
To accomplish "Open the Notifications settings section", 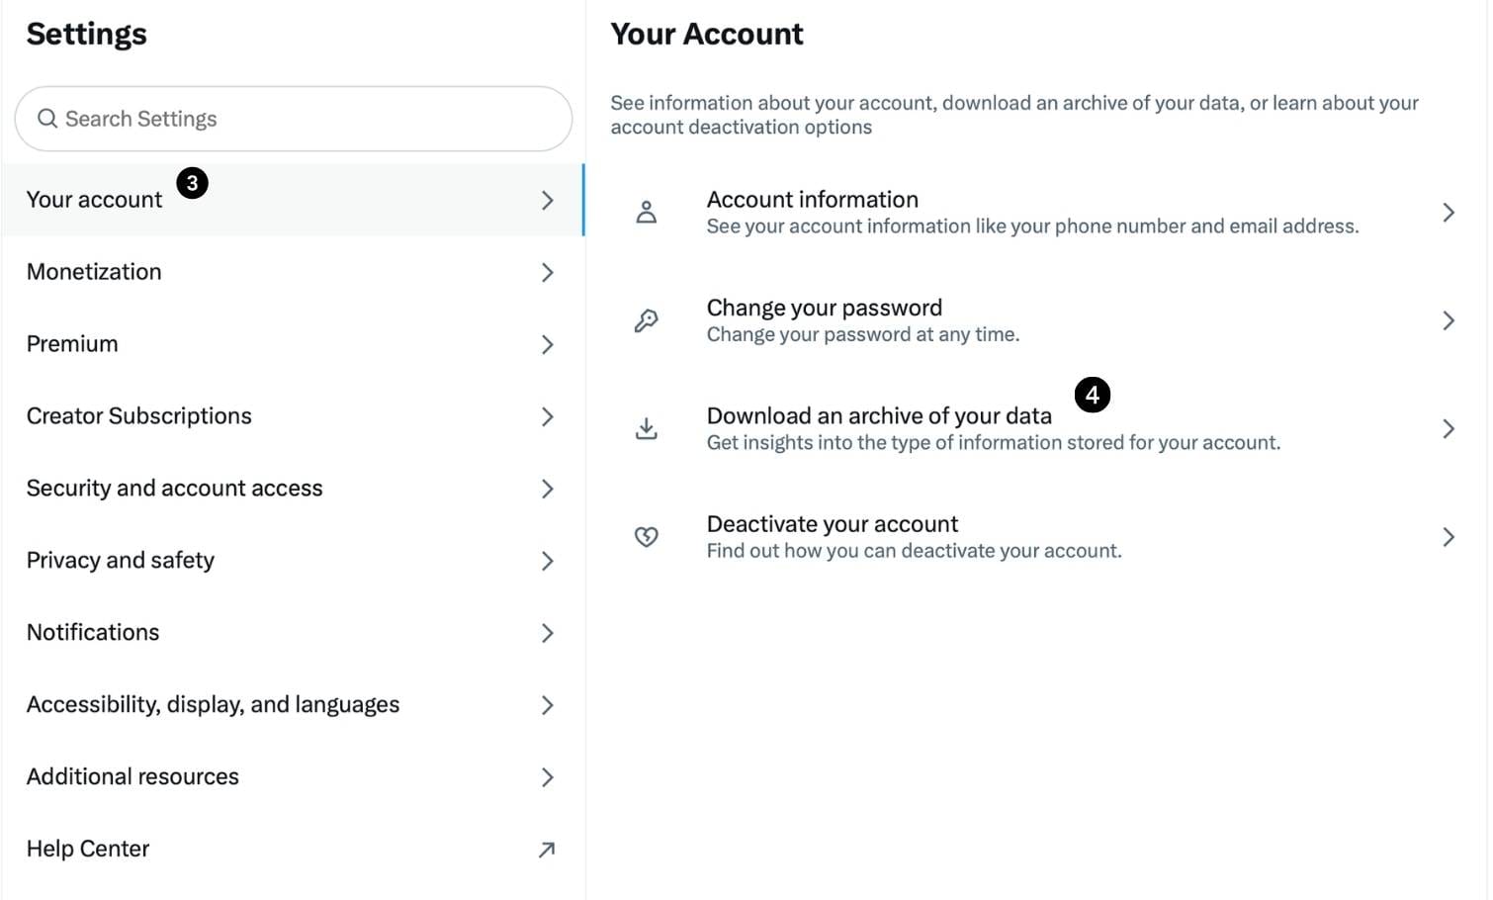I will coord(93,633).
